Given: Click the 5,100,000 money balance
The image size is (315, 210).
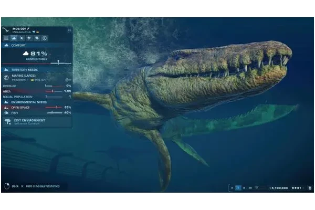Looking at the screenshot, I should tap(279, 188).
